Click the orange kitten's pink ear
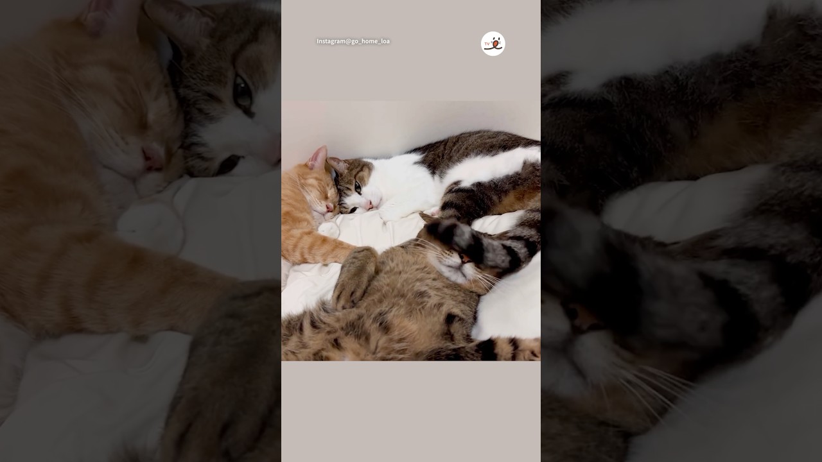 click(x=319, y=158)
